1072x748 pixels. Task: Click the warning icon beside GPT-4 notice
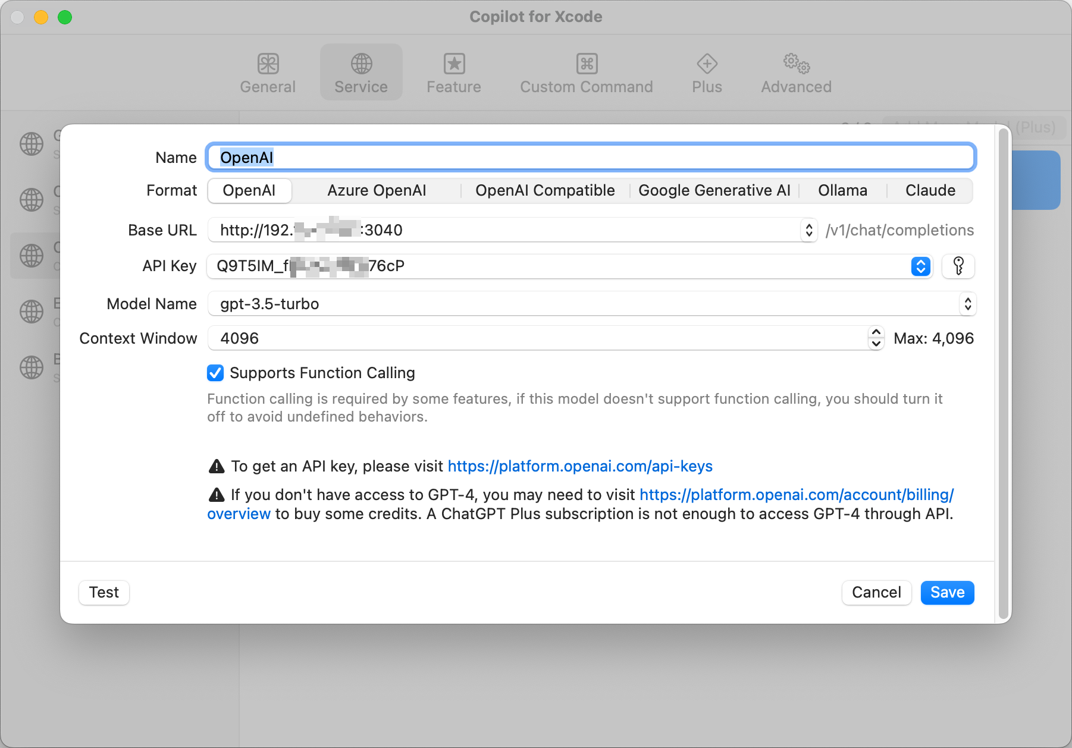[217, 495]
